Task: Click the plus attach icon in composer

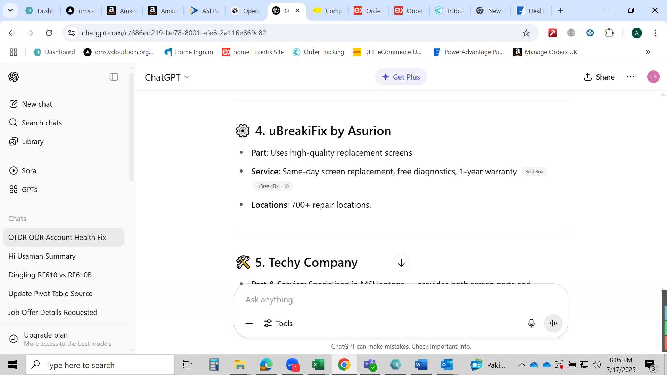Action: pyautogui.click(x=249, y=323)
